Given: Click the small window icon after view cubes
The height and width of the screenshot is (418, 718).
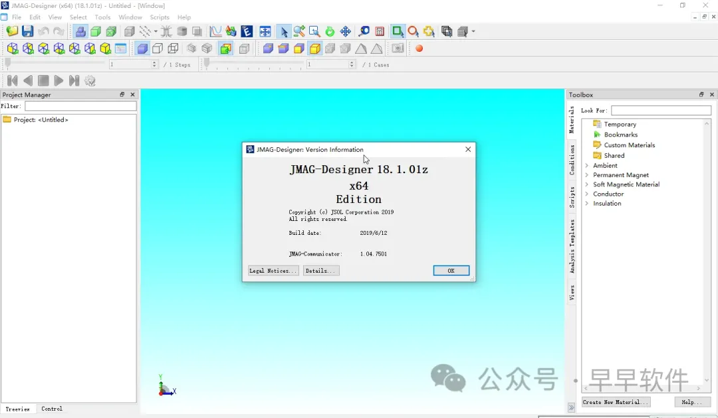Looking at the screenshot, I should [120, 48].
